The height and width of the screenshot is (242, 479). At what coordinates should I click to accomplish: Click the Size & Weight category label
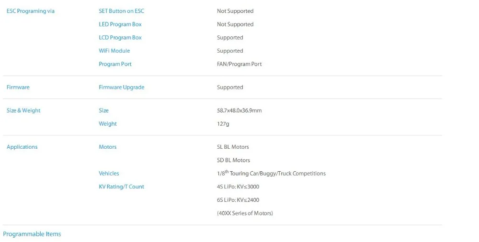pos(23,110)
